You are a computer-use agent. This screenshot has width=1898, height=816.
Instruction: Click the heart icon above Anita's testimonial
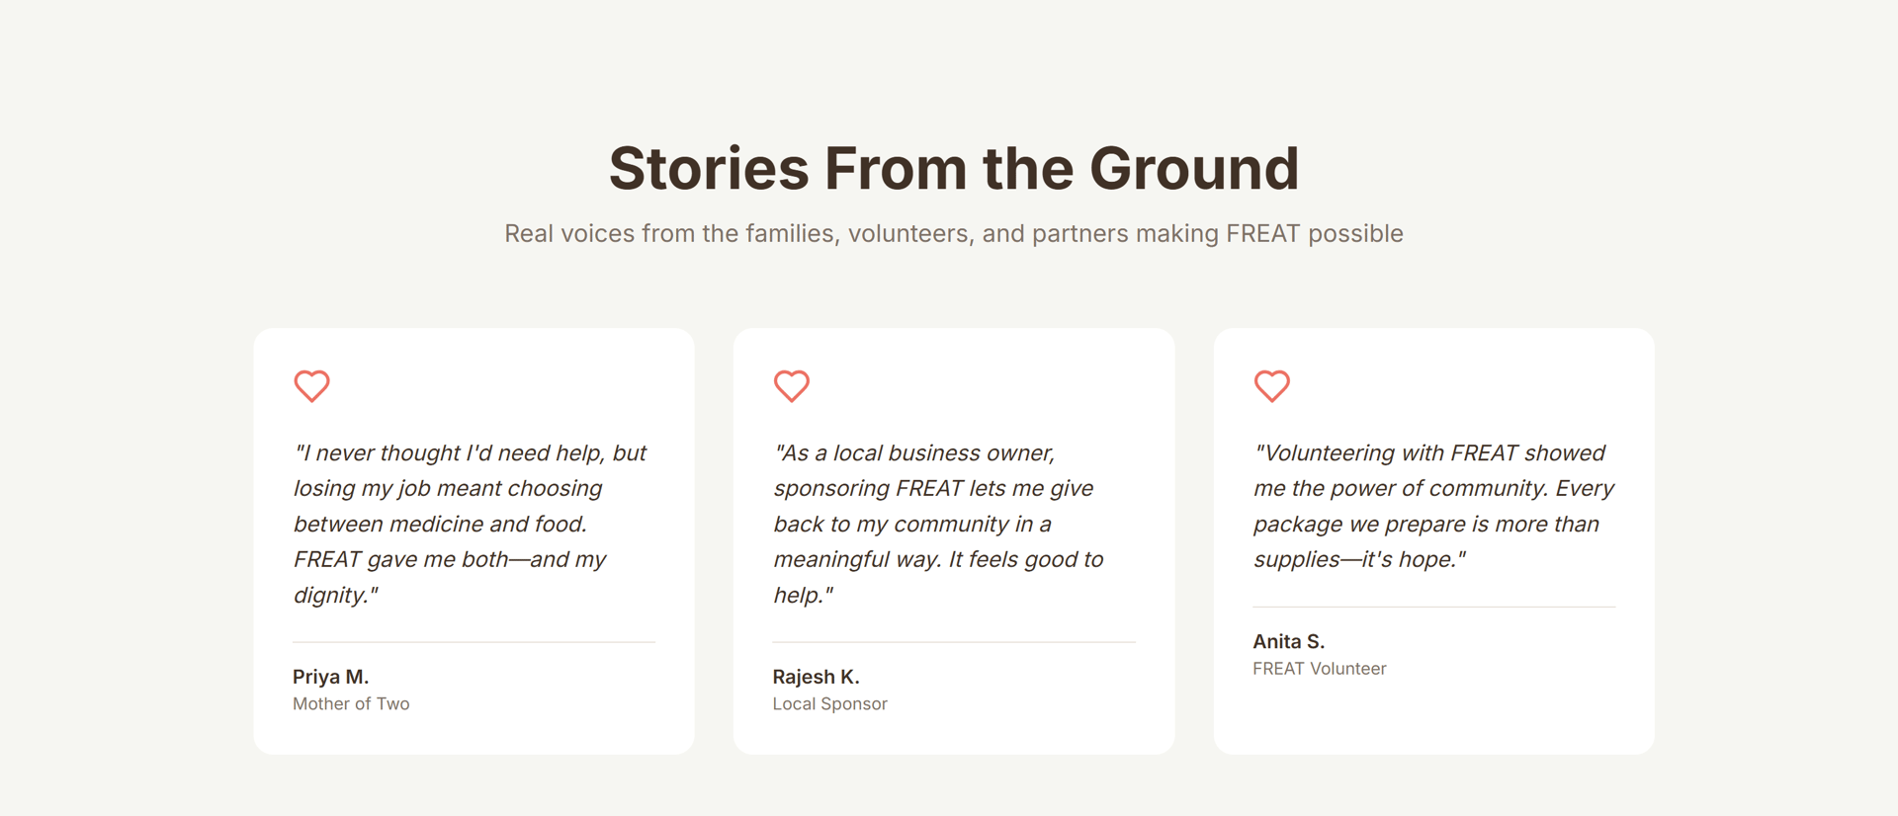(1271, 385)
